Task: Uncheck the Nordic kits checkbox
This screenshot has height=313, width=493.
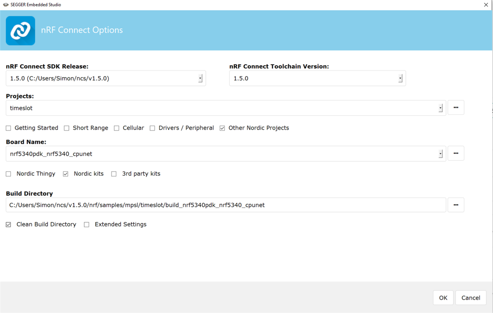Action: (65, 173)
